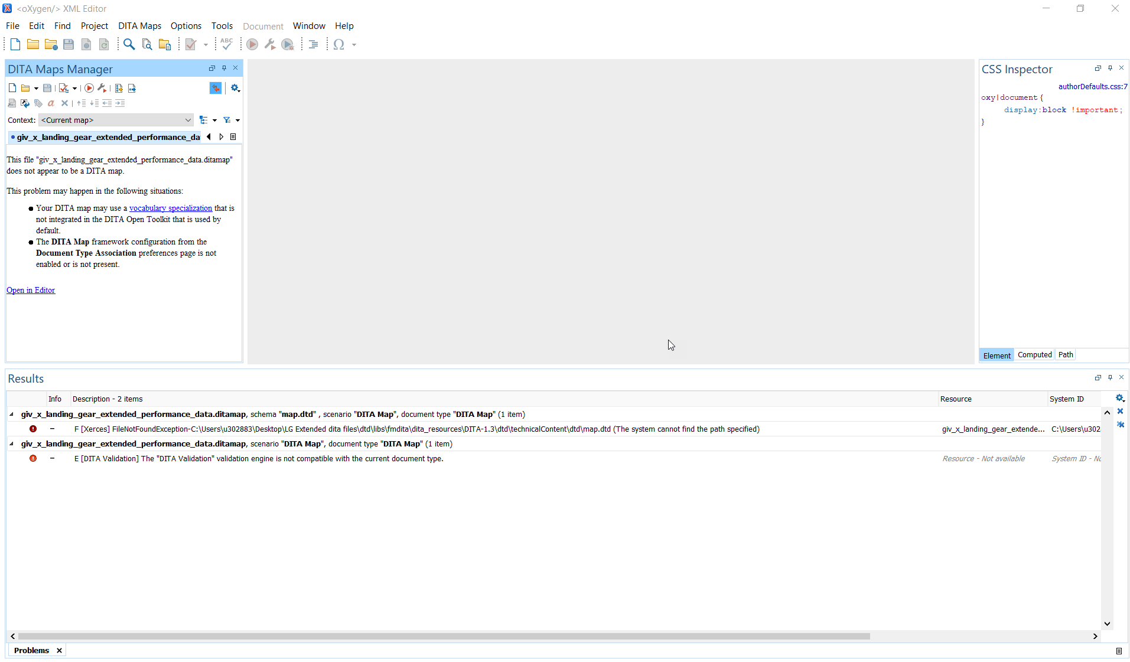Click the Open in Editor link

pyautogui.click(x=31, y=290)
